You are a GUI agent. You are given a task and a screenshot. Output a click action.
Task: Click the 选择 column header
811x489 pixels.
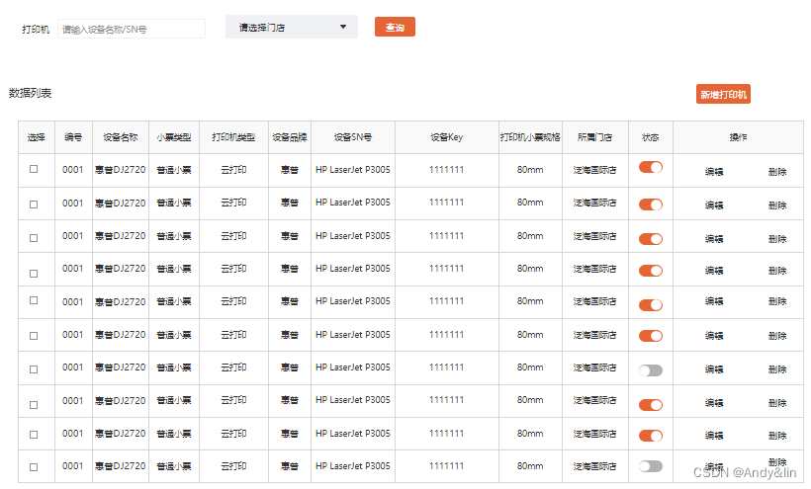click(x=37, y=137)
